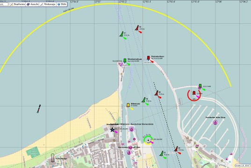Click the Yachthafen Hohe Düne marina symbol
The width and height of the screenshot is (251, 168).
point(215,122)
